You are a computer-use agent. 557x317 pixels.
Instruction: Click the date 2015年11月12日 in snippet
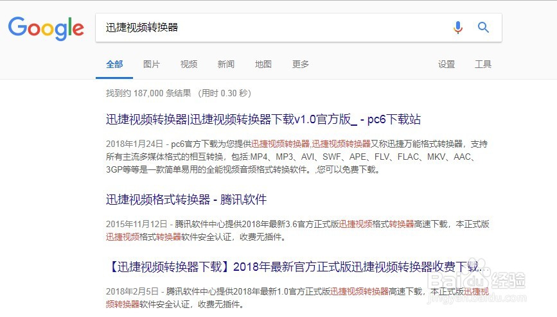136,224
